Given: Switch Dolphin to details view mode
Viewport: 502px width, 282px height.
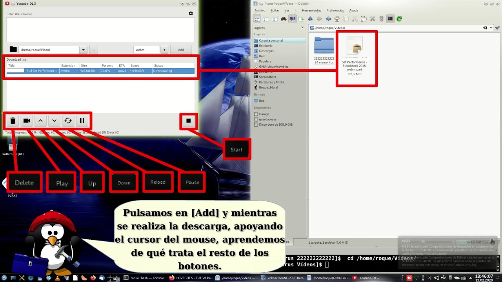Looking at the screenshot, I should (275, 19).
